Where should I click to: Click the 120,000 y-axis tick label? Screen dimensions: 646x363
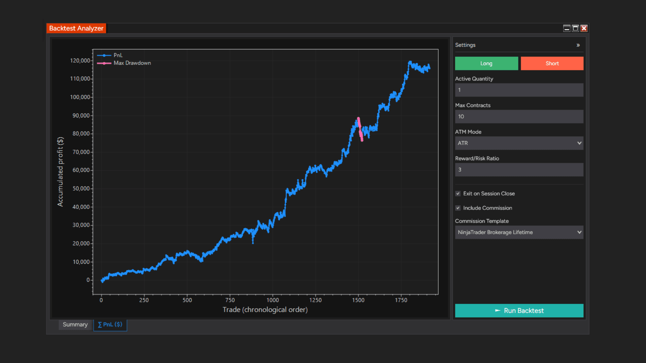80,61
